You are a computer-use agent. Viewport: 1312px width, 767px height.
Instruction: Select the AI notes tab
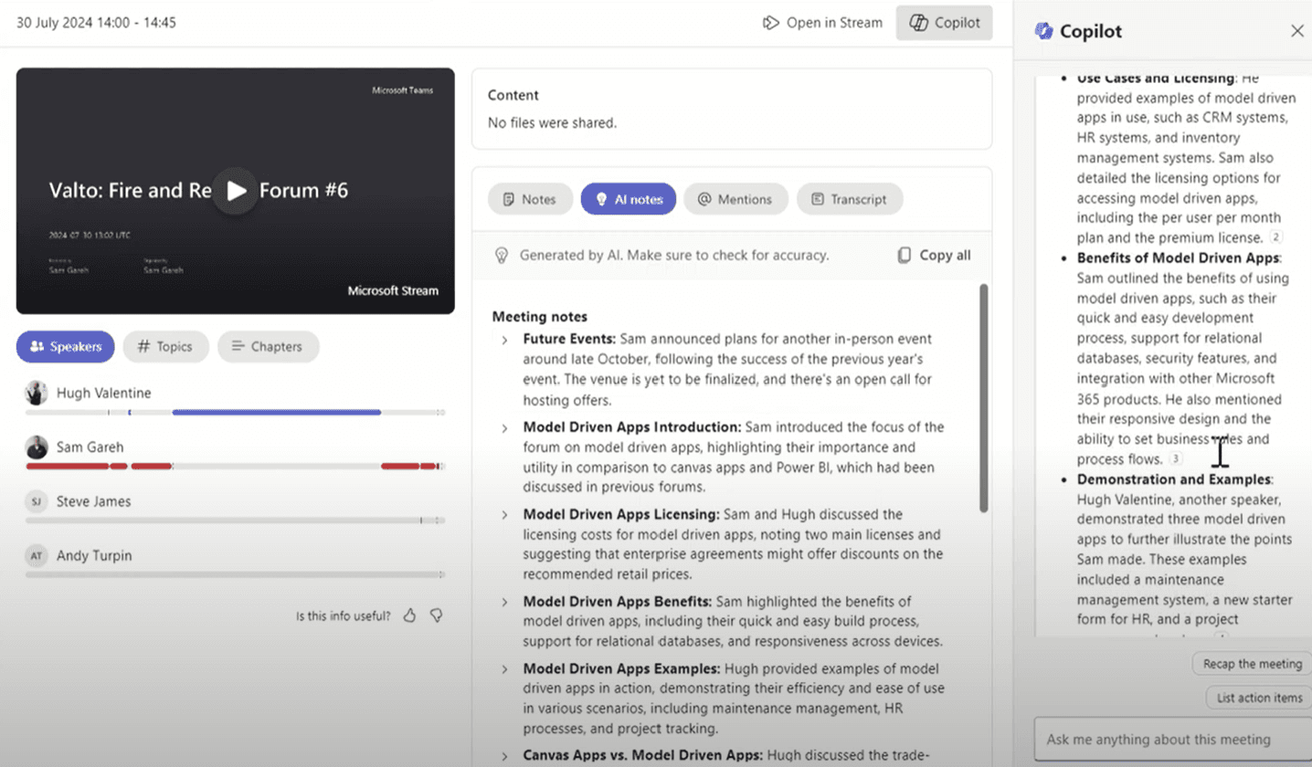(x=629, y=199)
